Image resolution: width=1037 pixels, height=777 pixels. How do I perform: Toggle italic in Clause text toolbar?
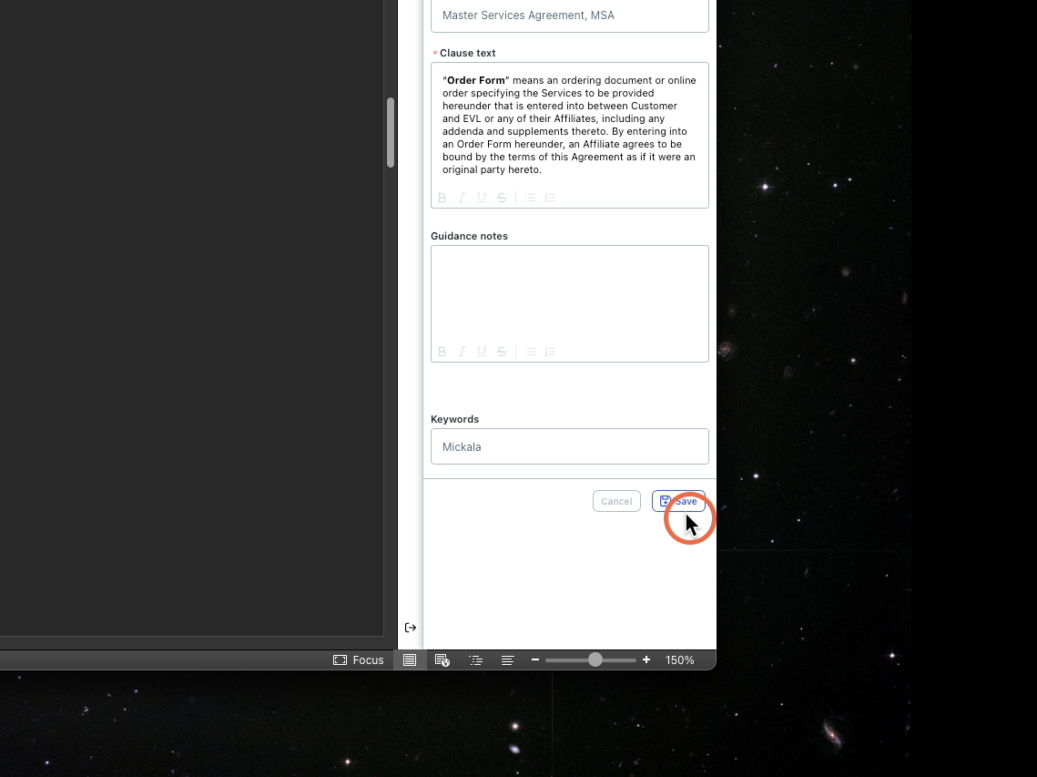pos(462,198)
